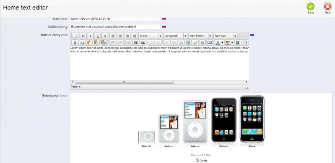The image size is (335, 163).
Task: Click the Redo arrow icon
Action: point(158,42)
